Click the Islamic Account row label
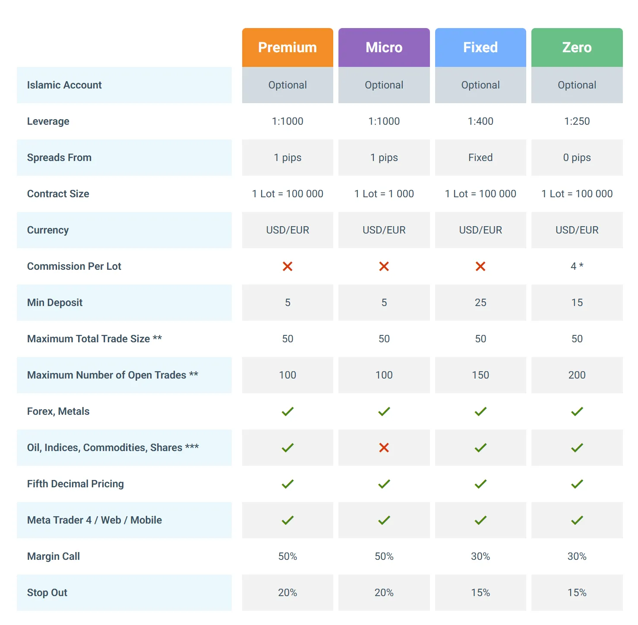The image size is (638, 625). pyautogui.click(x=64, y=85)
